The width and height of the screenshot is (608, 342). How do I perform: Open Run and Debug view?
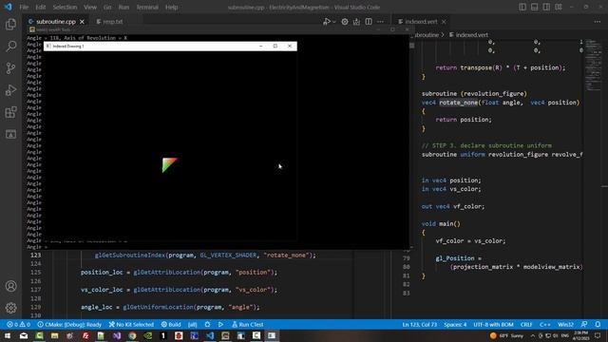pyautogui.click(x=10, y=90)
